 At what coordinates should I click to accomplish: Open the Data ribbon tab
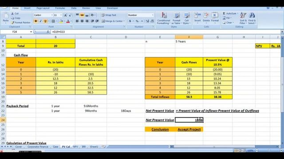point(74,8)
